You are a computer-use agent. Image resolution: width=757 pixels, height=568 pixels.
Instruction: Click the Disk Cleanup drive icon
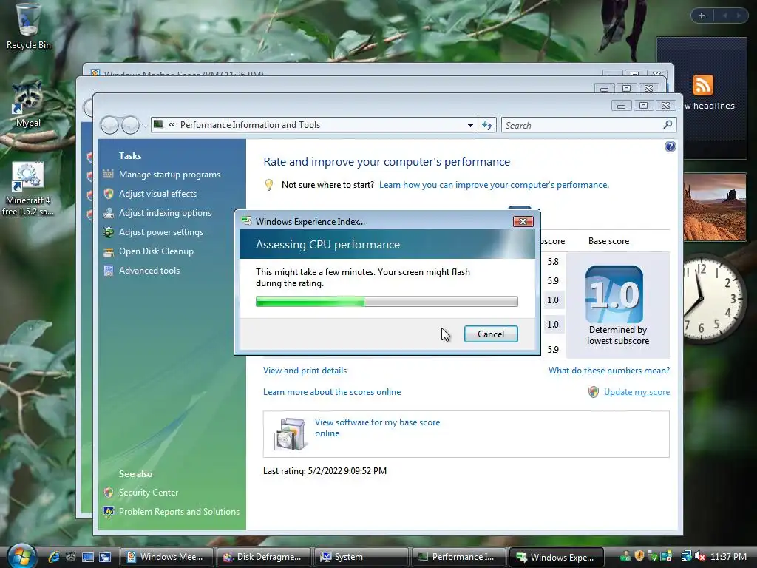[x=109, y=251]
